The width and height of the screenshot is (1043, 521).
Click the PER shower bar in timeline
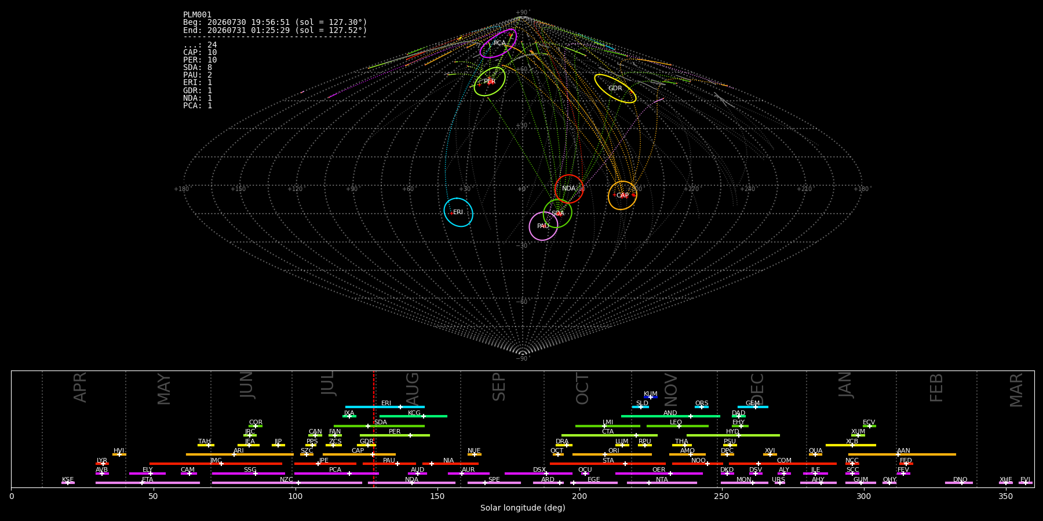coord(395,435)
